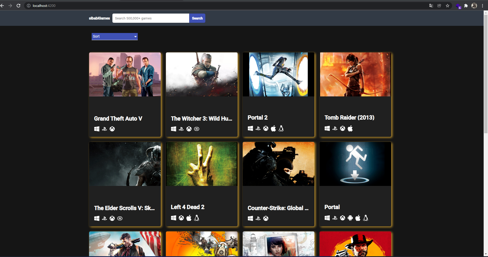Click the Nintendo icon under The Elder Scrolls V
Viewport: 488px width, 257px height.
coord(120,218)
